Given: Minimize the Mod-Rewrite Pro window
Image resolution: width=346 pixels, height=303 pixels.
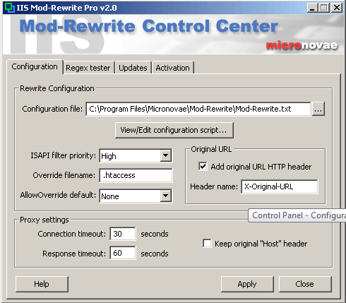Looking at the screenshot, I should click(x=312, y=8).
